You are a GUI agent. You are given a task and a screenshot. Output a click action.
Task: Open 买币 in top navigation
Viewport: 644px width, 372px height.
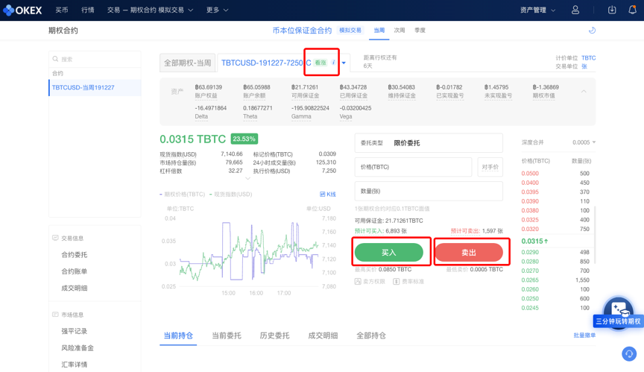coord(62,10)
